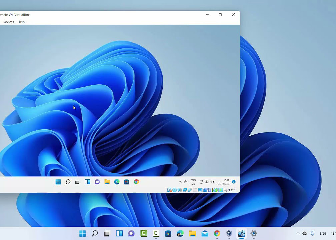Click the Search magnifier on the host taskbar
Viewport: 336px width, 240px height.
click(x=95, y=233)
